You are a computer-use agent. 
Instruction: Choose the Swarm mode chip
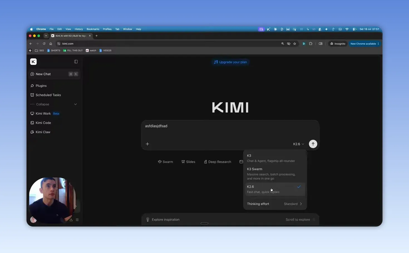coord(166,162)
